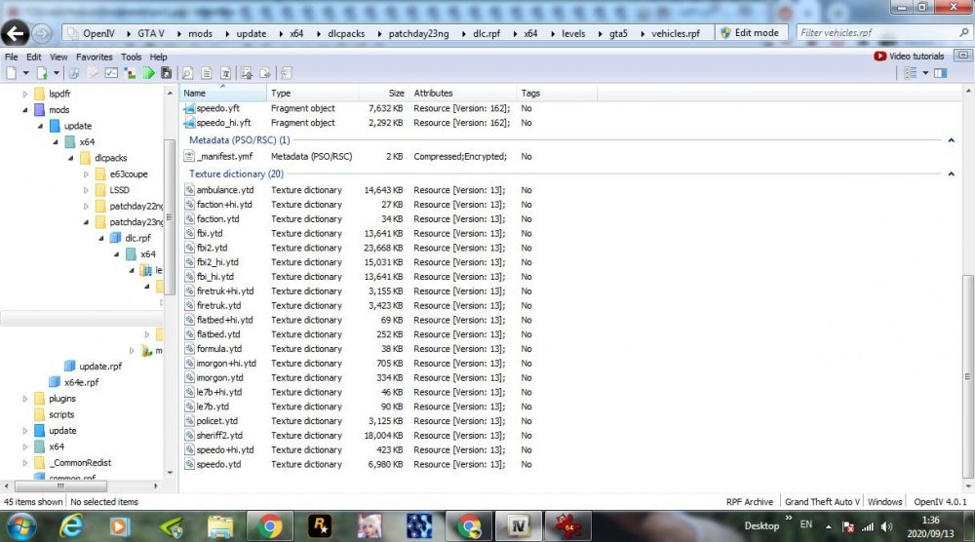
Task: Open the Tools menu
Action: [132, 57]
